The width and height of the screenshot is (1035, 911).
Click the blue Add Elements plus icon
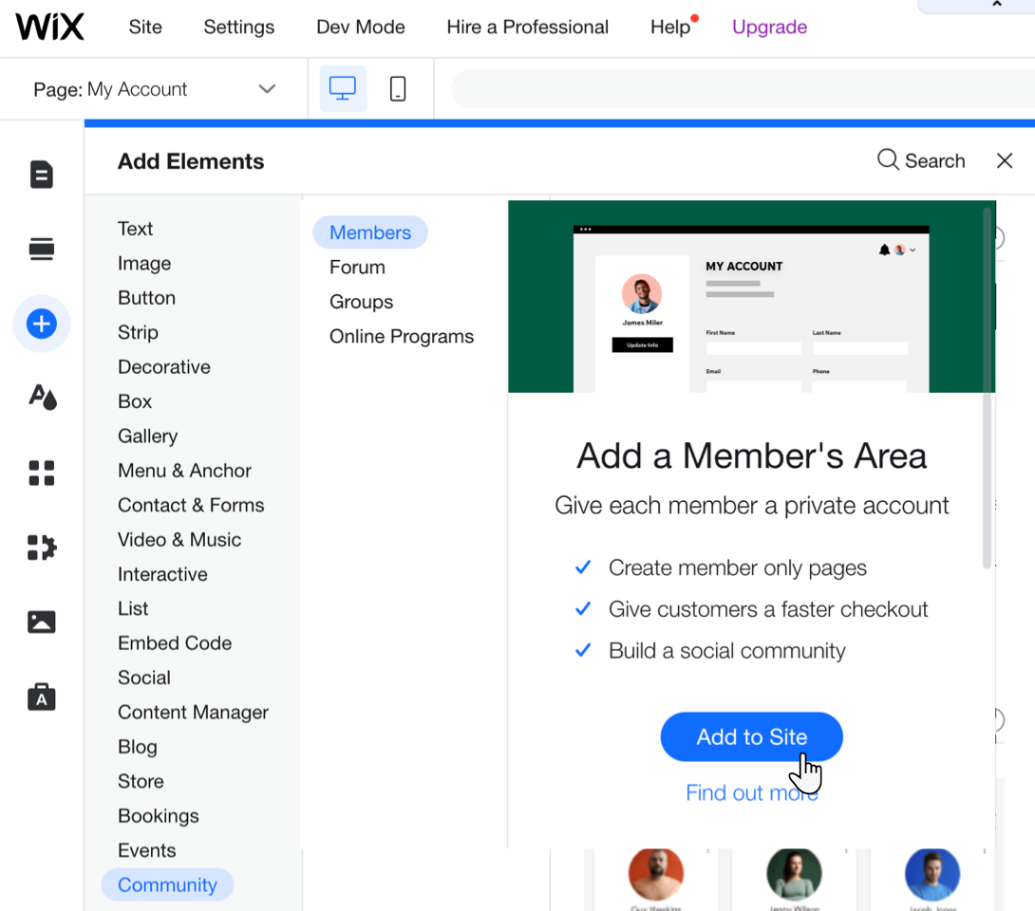pyautogui.click(x=41, y=324)
